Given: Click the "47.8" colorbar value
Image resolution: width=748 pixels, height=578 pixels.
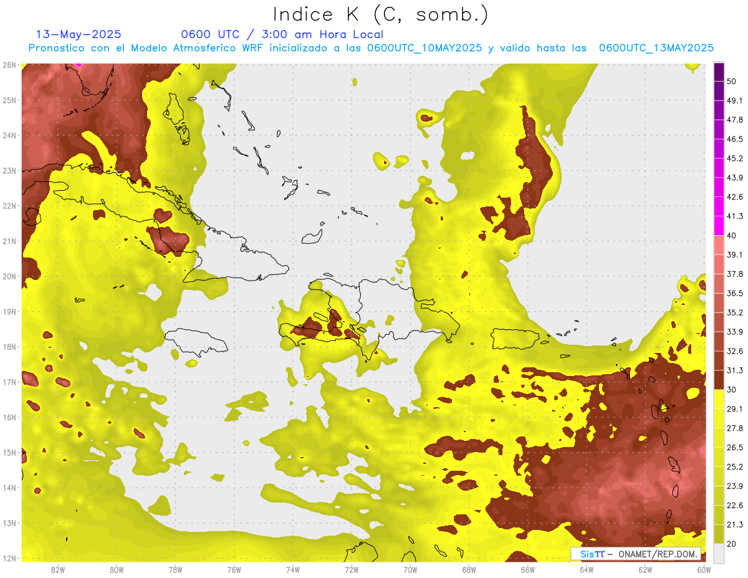Looking at the screenshot, I should (735, 120).
